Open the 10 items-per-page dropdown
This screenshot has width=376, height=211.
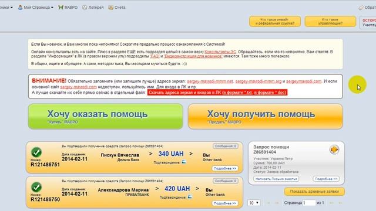tap(254, 203)
